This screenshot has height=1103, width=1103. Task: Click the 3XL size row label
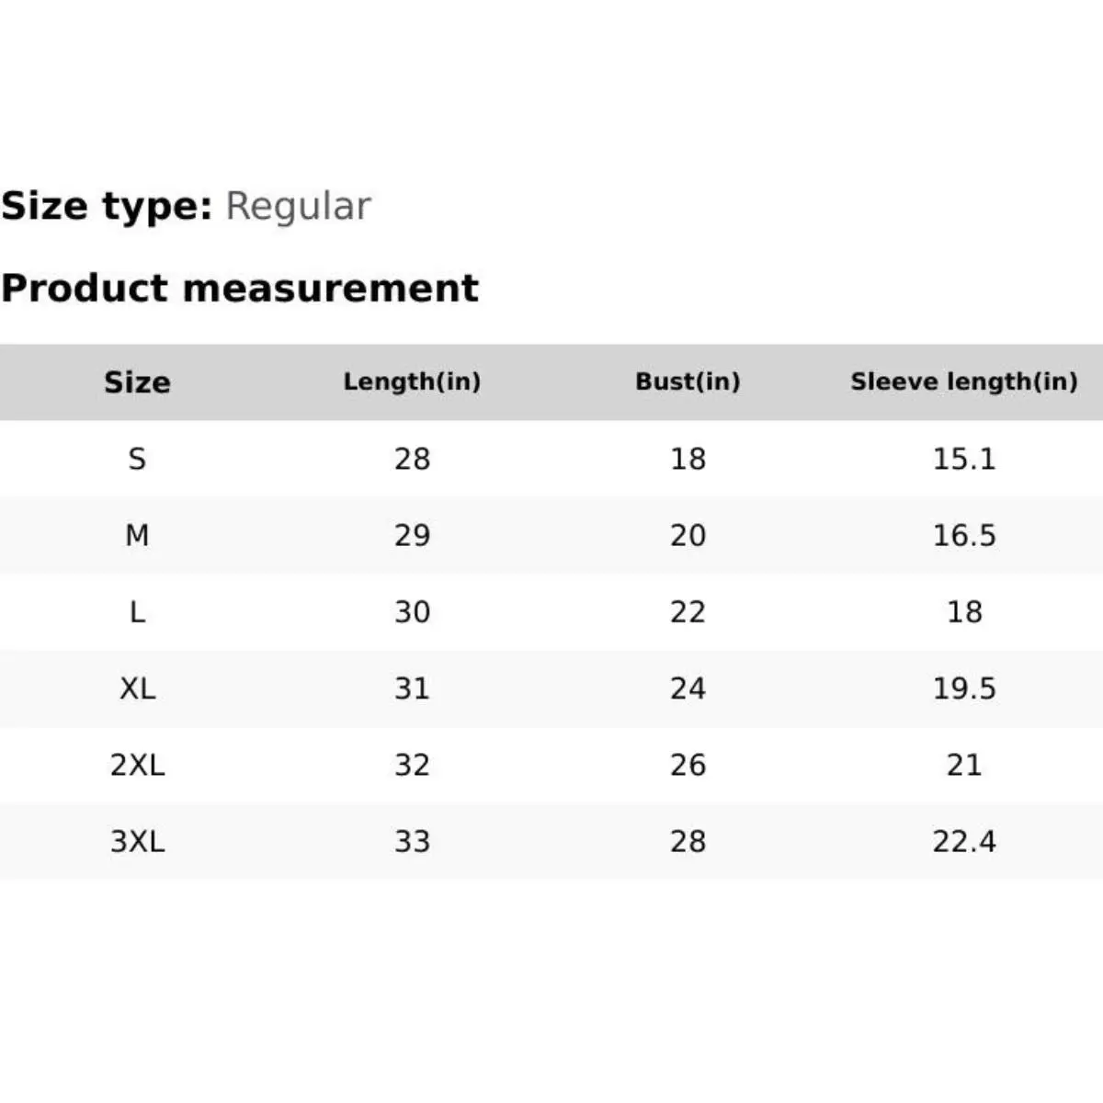(137, 841)
